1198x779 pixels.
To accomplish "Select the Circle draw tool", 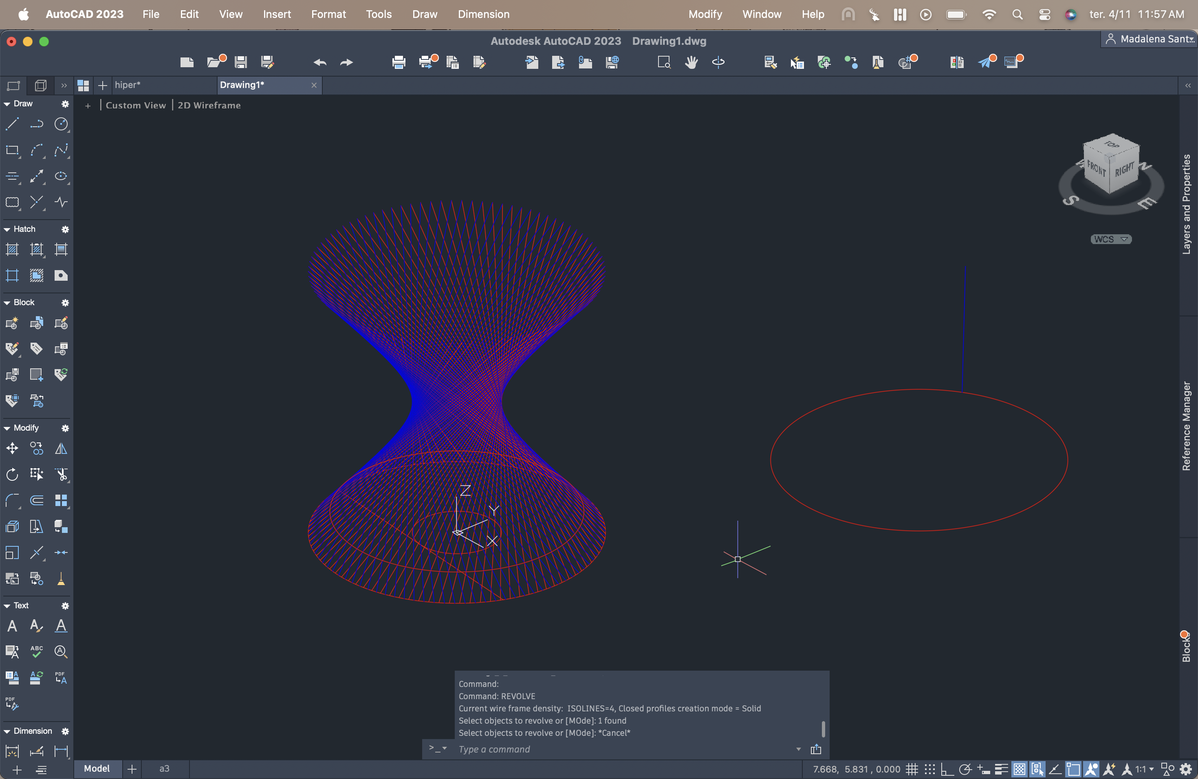I will pyautogui.click(x=61, y=124).
